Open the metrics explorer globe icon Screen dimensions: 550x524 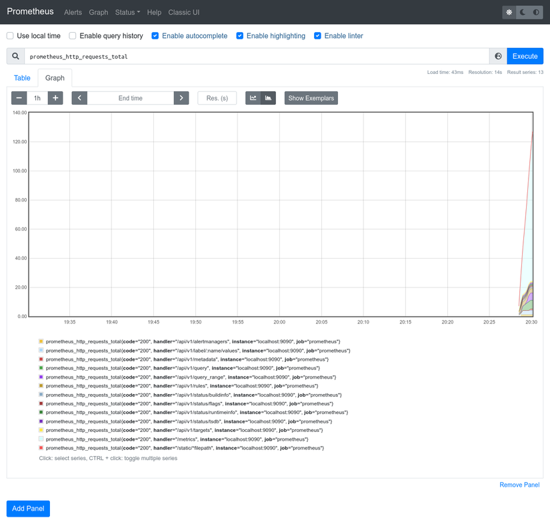click(x=498, y=57)
